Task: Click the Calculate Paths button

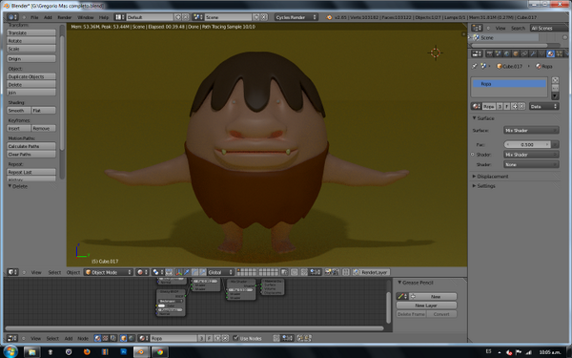Action: click(31, 146)
